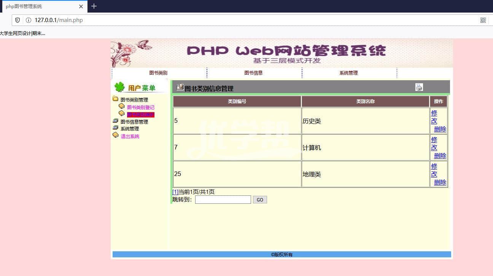Expand the 系统管理 sidebar section

(129, 129)
